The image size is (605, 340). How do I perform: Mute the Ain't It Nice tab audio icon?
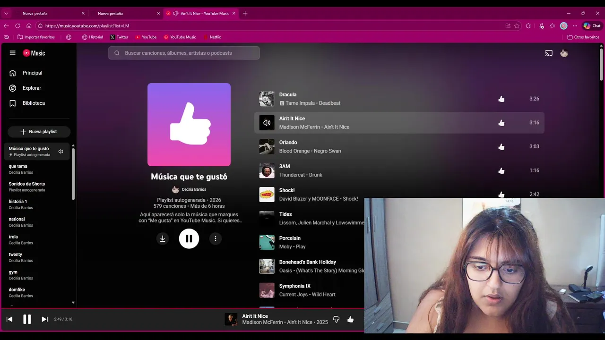pos(176,13)
